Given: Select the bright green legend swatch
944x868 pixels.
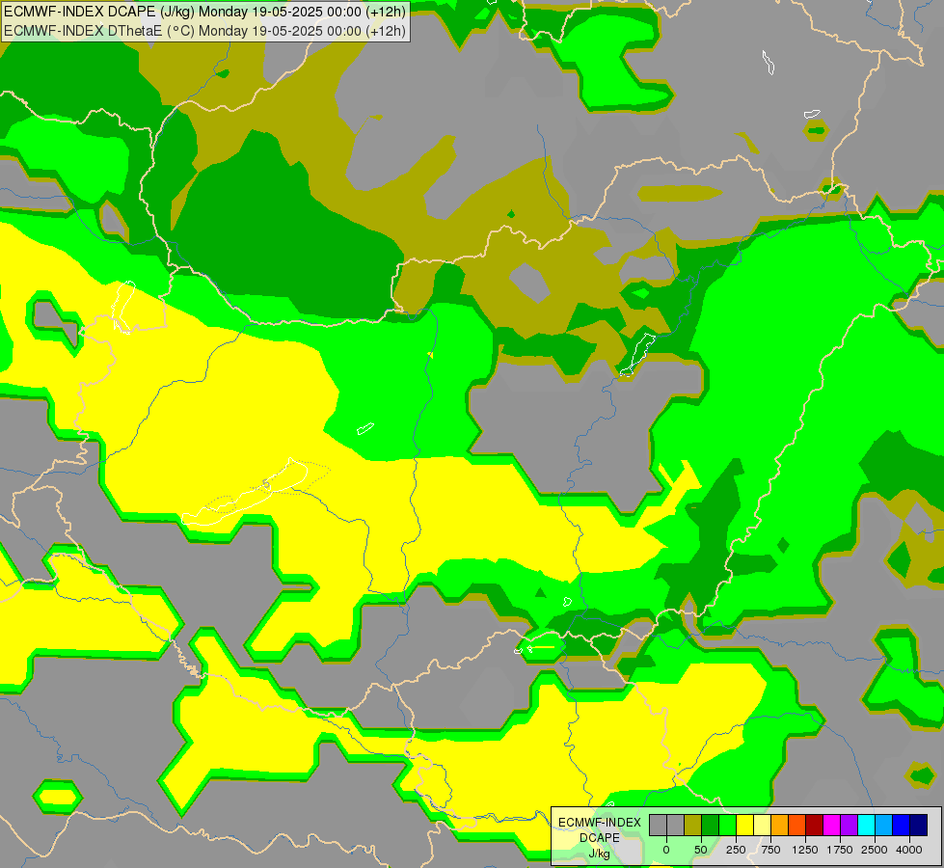Looking at the screenshot, I should tap(727, 825).
